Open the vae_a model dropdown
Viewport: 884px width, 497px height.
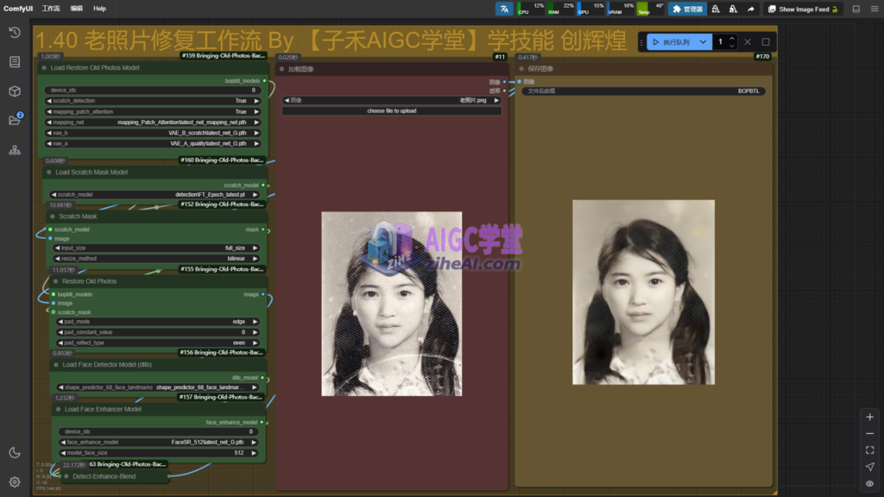coord(153,144)
